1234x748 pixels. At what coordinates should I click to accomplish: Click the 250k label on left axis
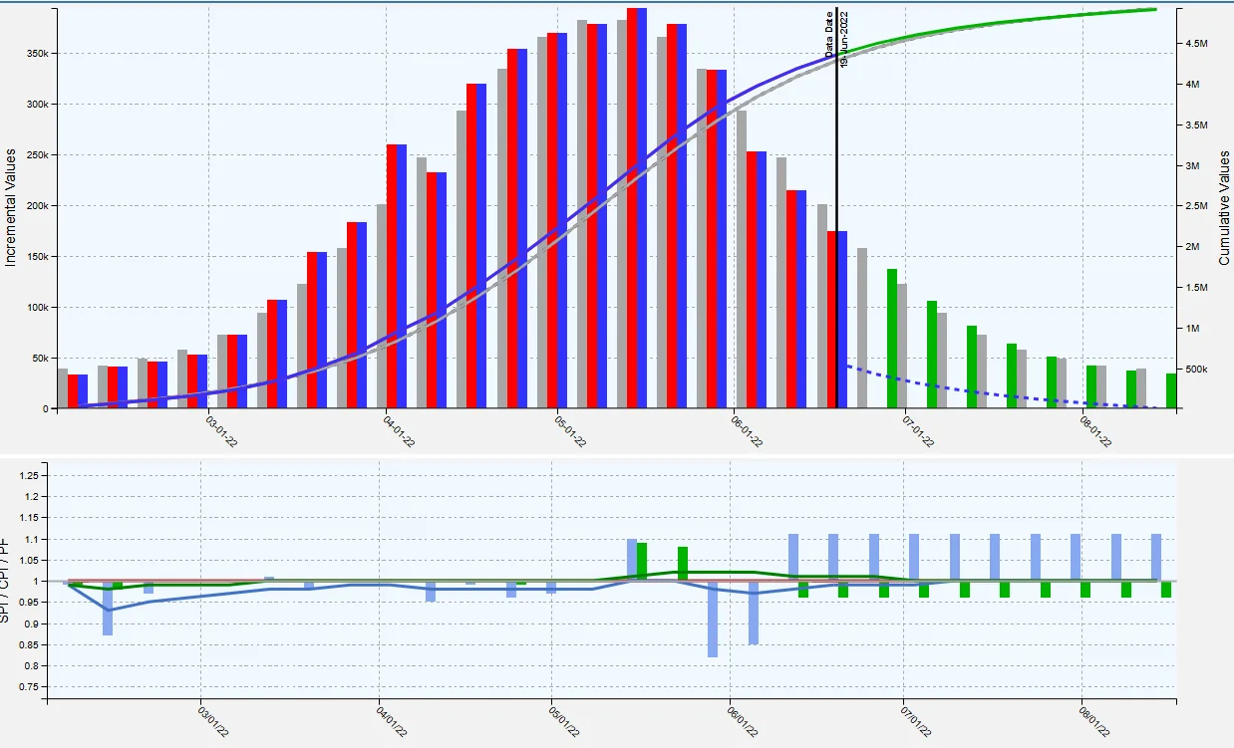[36, 154]
